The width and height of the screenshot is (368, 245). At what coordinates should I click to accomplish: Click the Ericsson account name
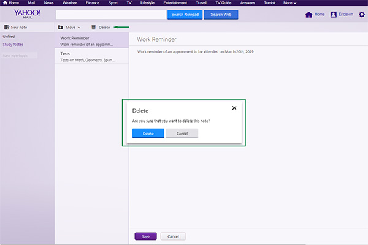click(346, 14)
